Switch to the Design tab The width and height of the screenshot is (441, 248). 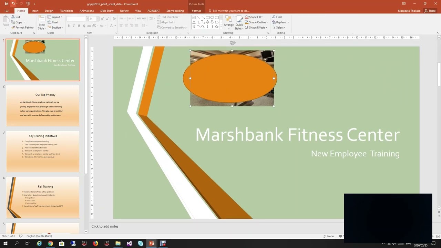click(x=49, y=11)
